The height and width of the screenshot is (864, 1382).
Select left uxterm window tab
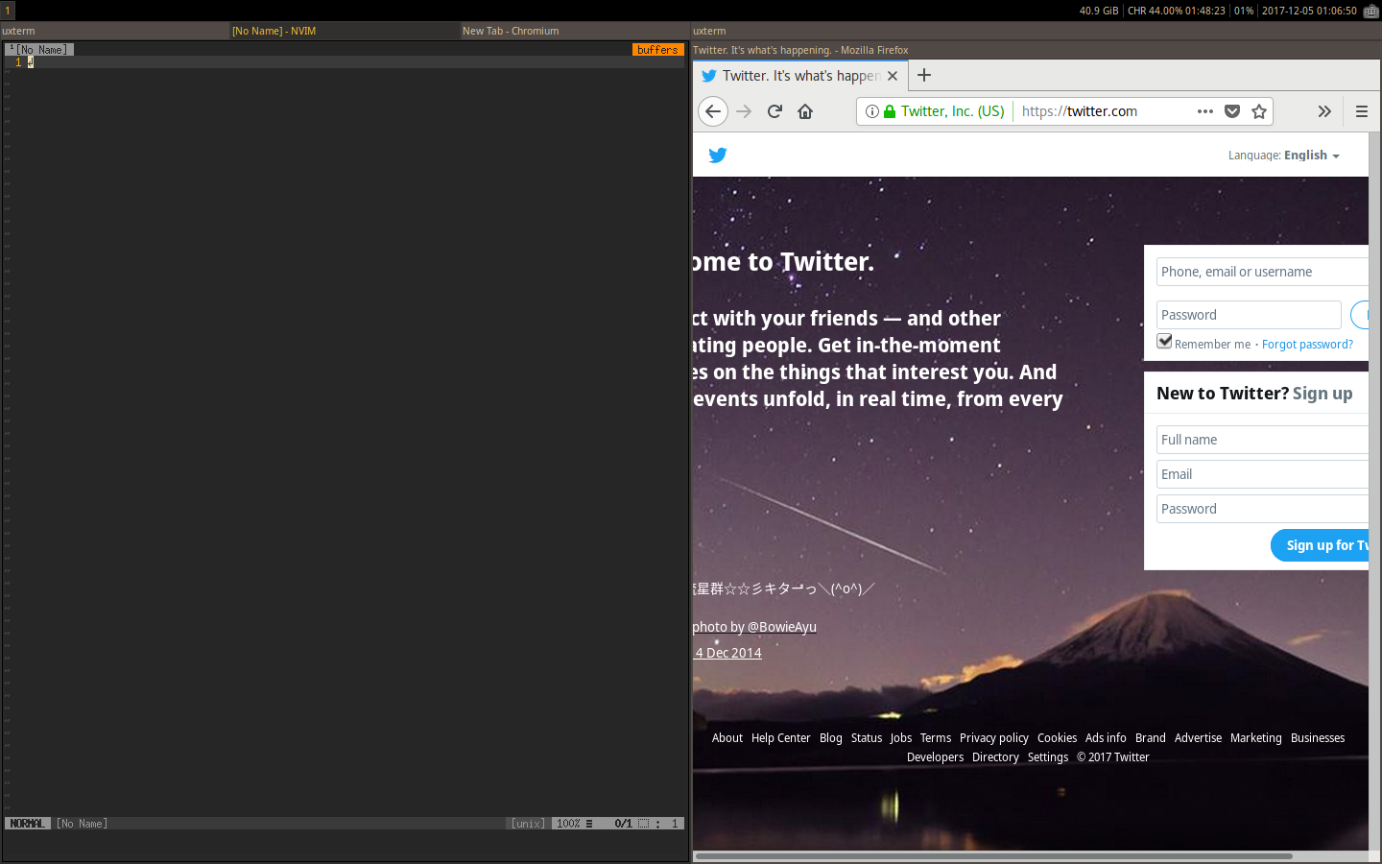pyautogui.click(x=115, y=31)
